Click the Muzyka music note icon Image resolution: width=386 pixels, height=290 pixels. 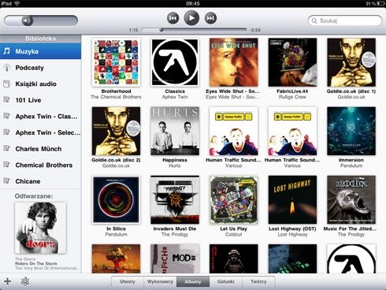6,50
